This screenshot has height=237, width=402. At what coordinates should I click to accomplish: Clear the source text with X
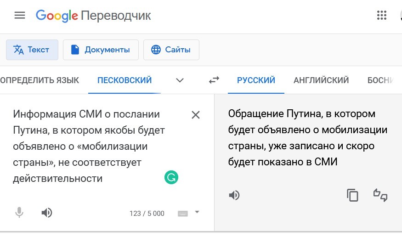coord(196,115)
